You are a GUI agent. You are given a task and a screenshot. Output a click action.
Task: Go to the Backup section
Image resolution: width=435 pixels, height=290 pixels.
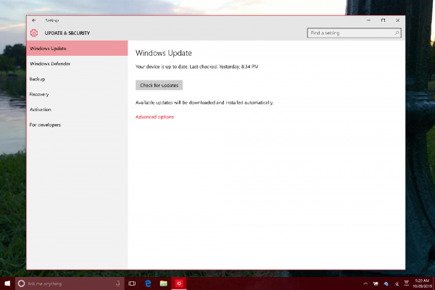(37, 79)
